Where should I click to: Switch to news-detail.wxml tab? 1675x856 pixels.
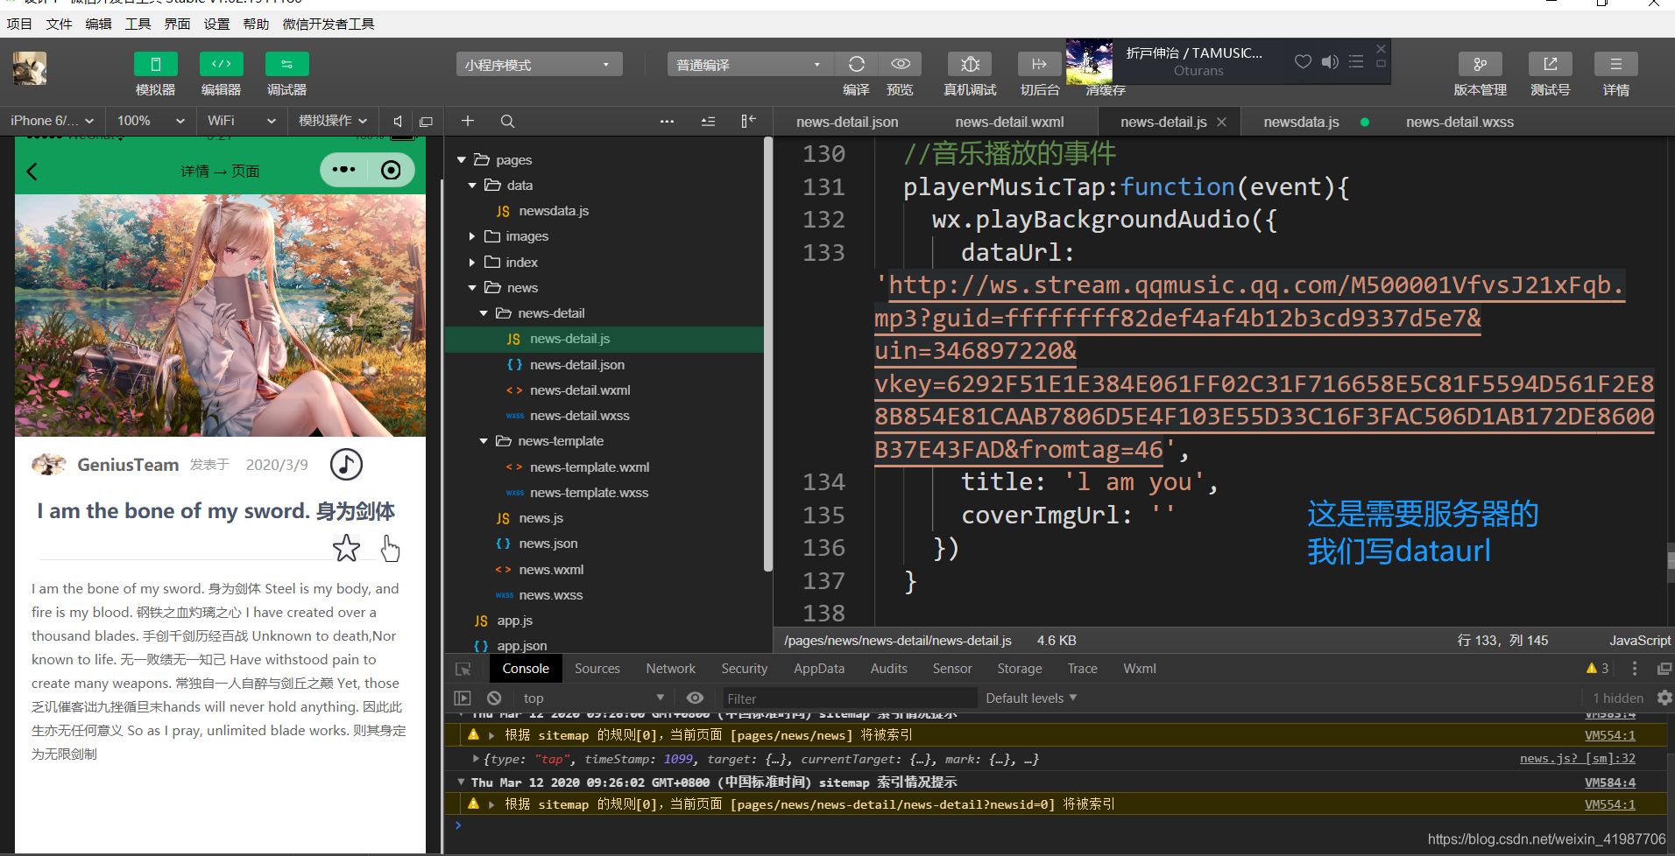[x=1009, y=122]
